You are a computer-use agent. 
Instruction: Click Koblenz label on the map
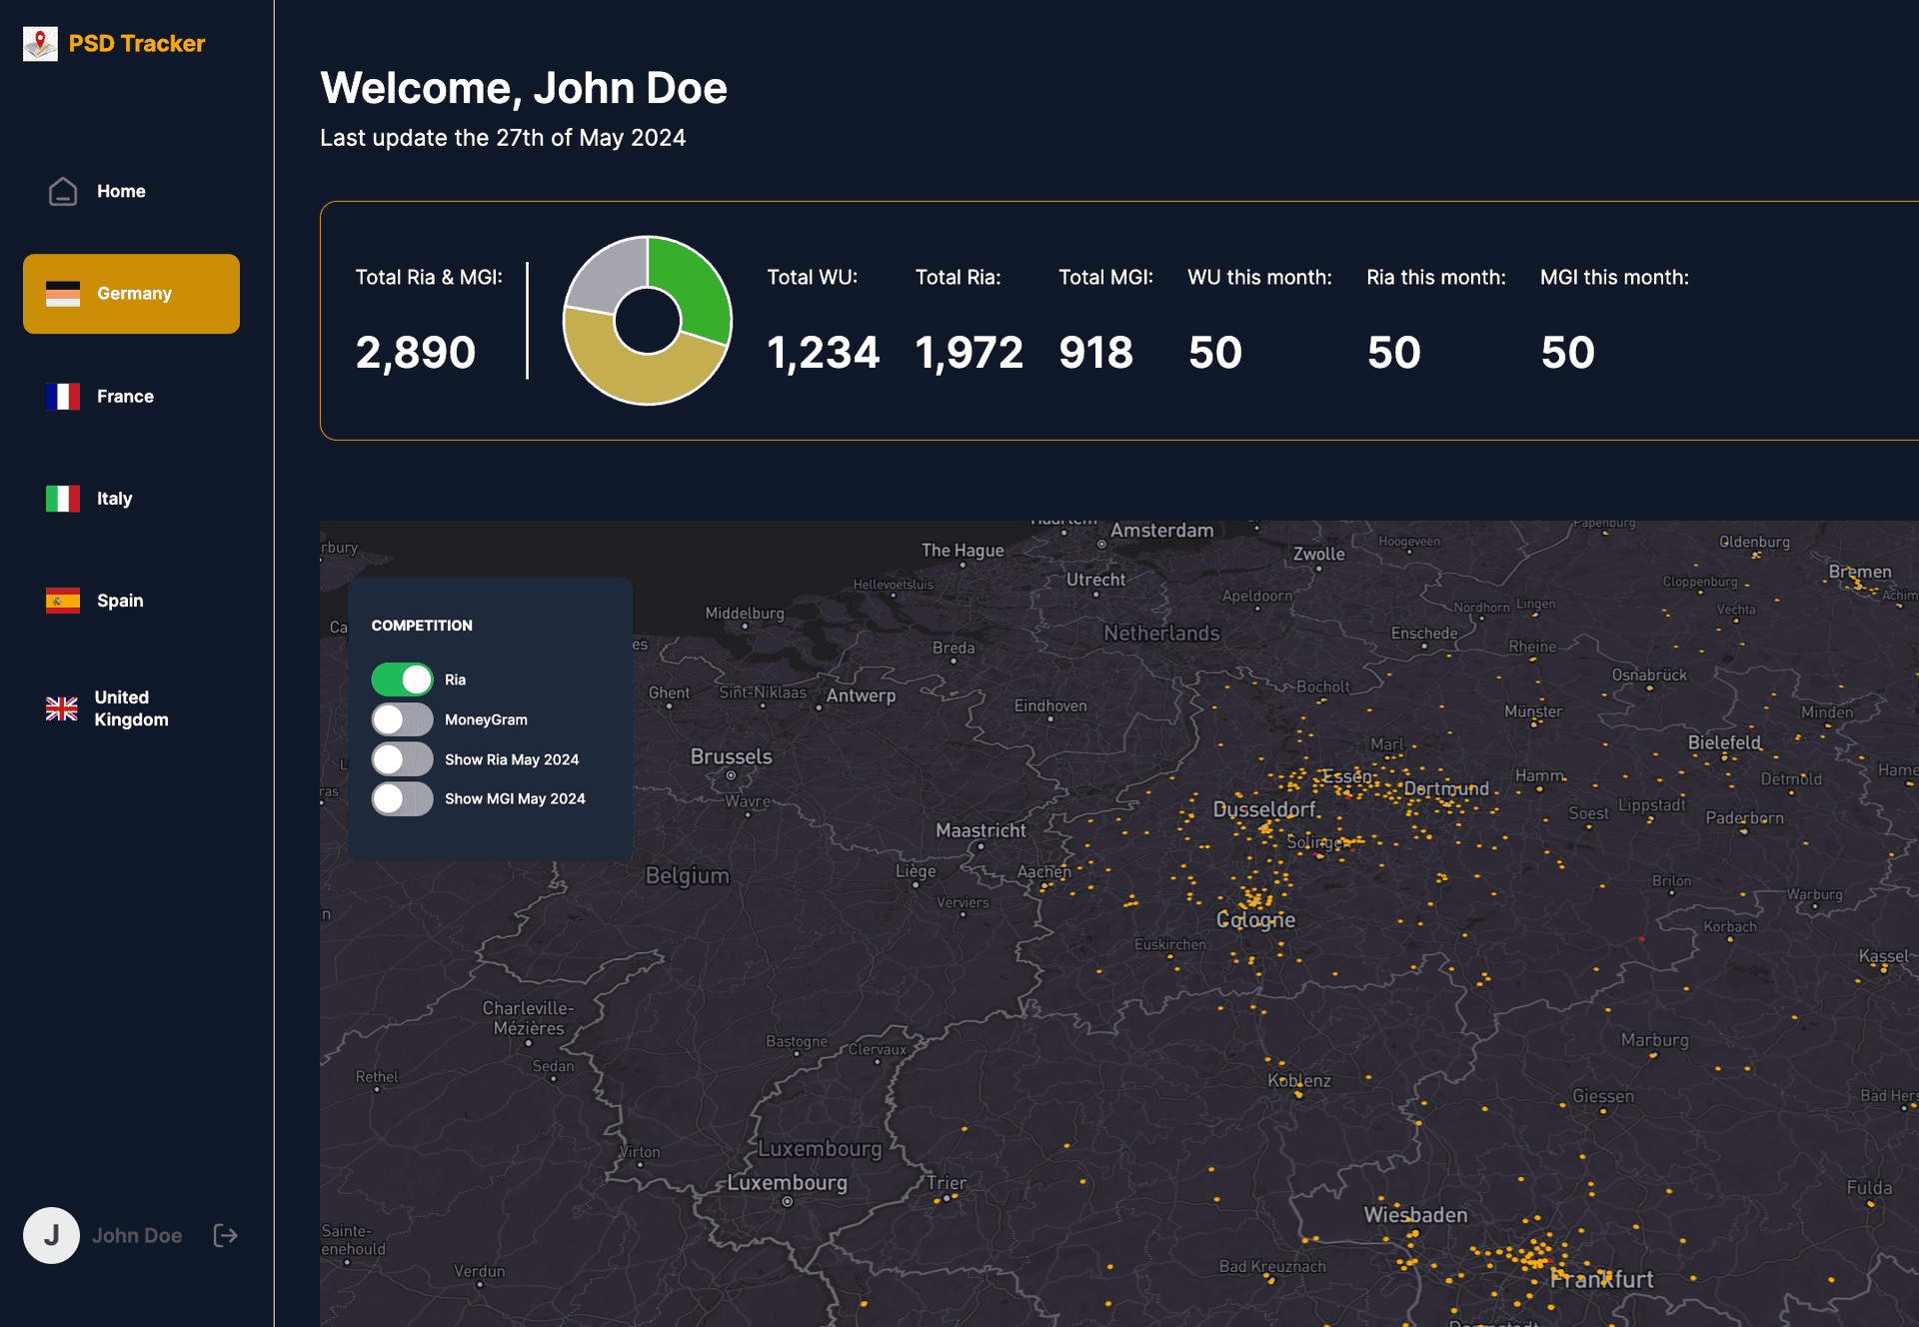click(x=1299, y=1080)
